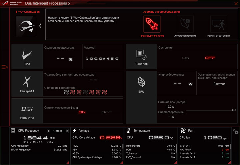The image size is (240, 165).
Task: Switch to next CPU core
Action: (x=67, y=131)
